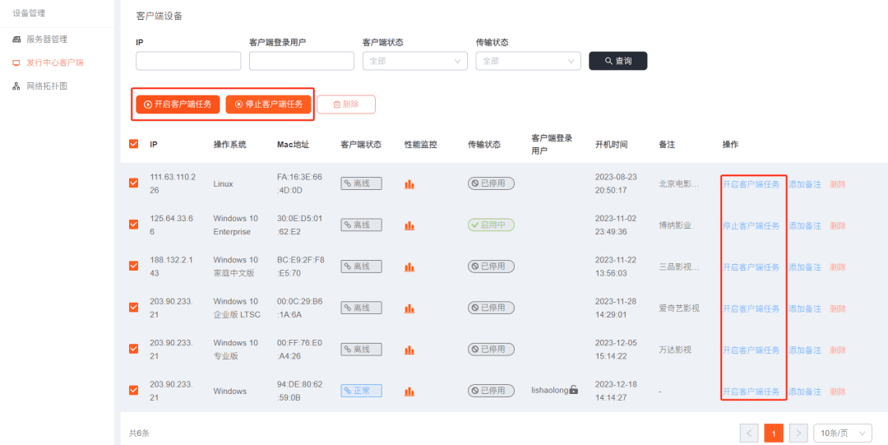
Task: Click the 已停用 badge in the Linux row
Action: tap(491, 183)
